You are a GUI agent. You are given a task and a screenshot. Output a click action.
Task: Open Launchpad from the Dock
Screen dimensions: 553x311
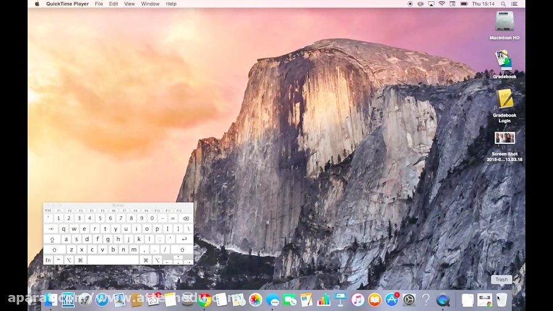point(85,300)
